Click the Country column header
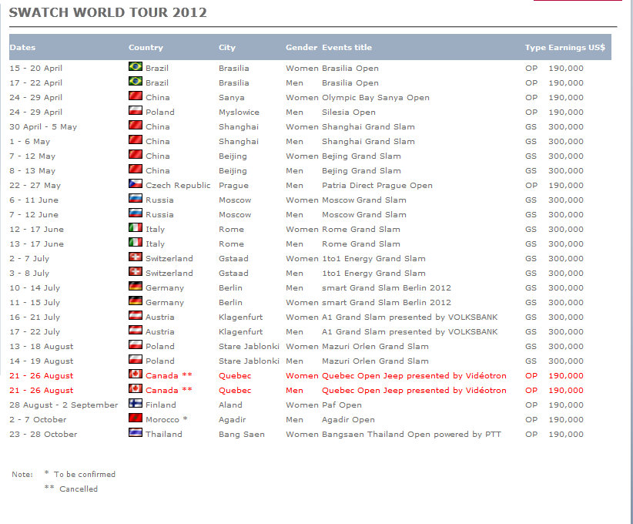The width and height of the screenshot is (633, 524). pyautogui.click(x=146, y=48)
